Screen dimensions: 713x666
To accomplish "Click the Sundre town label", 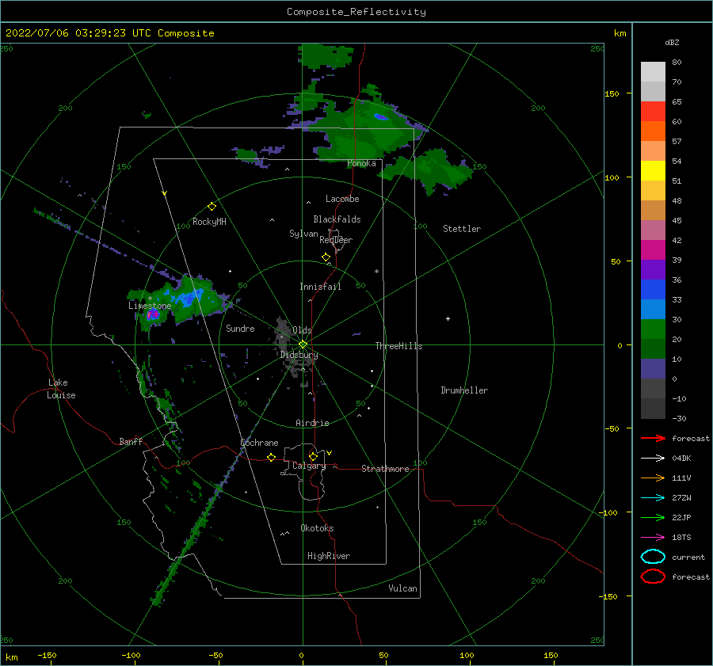I will [x=240, y=328].
